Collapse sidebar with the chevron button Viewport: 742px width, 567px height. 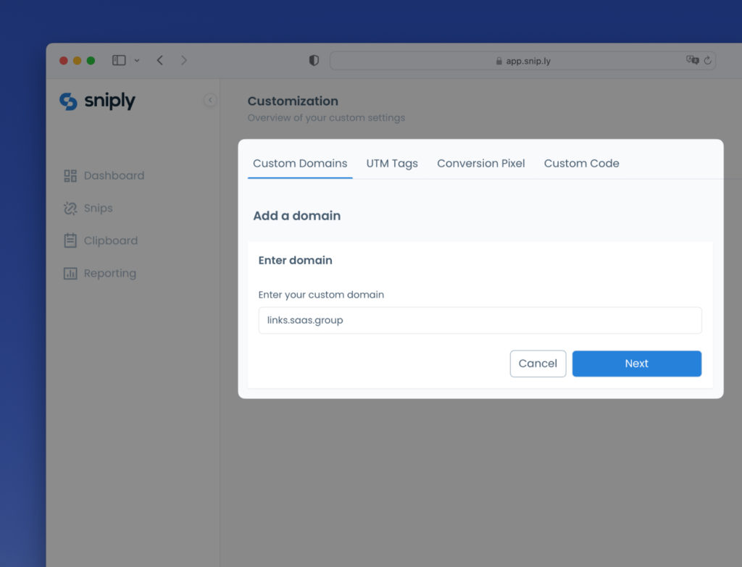[210, 101]
